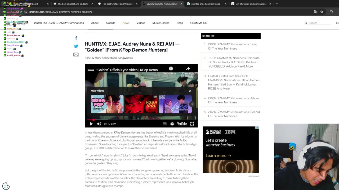Bookmark this page star icon
Viewport: 339px width, 190px height.
coord(322,12)
